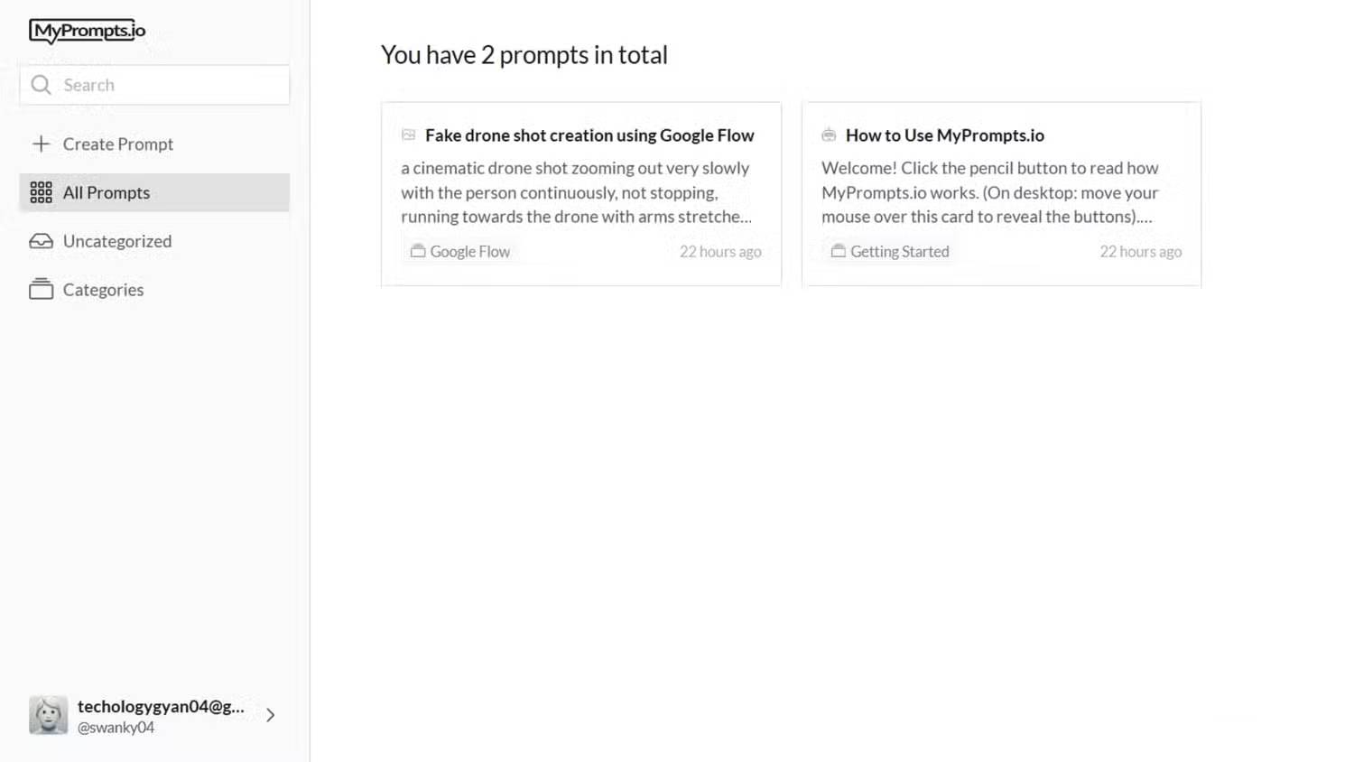This screenshot has height=762, width=1354.
Task: Click the grid icon for All Prompts
Action: click(41, 192)
